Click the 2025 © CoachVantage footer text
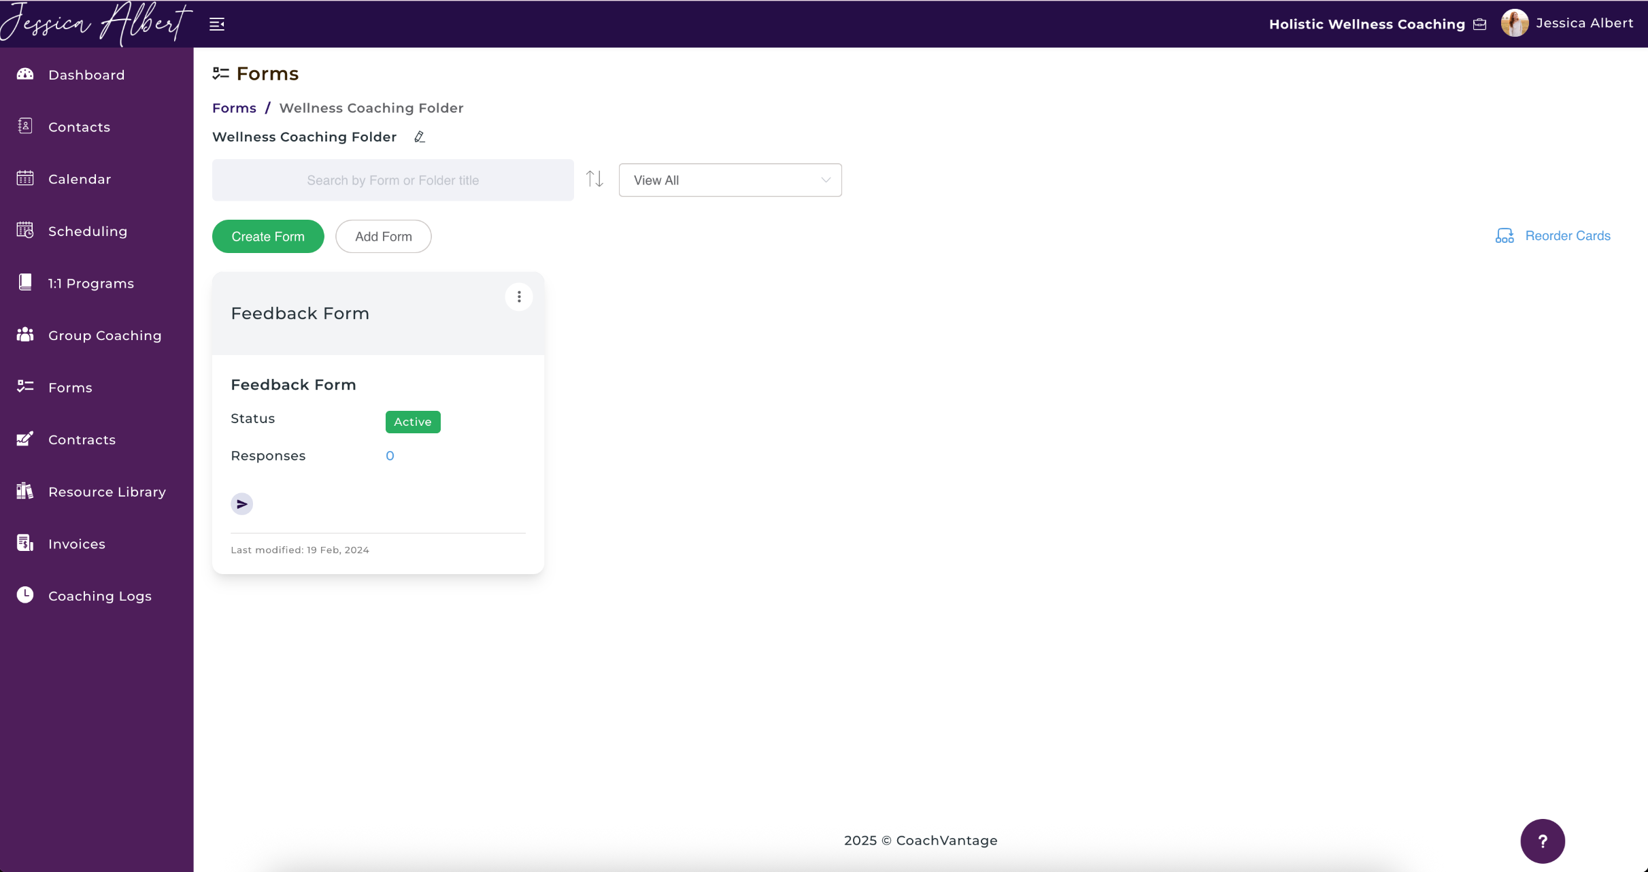The width and height of the screenshot is (1648, 872). click(921, 840)
